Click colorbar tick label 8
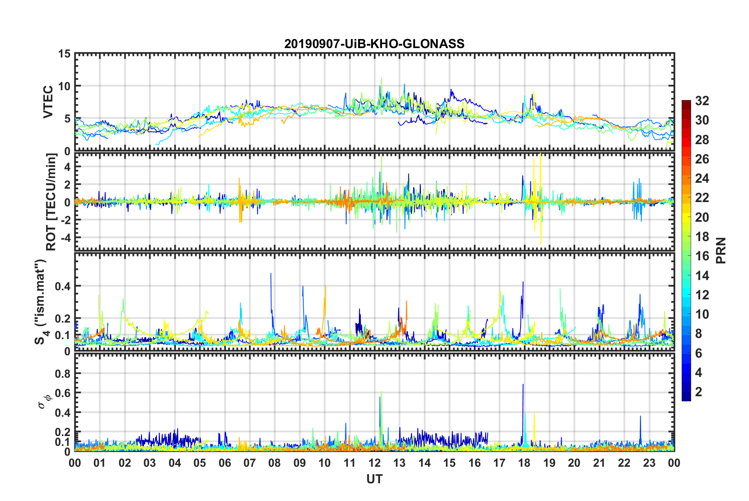The image size is (749, 501). (699, 334)
